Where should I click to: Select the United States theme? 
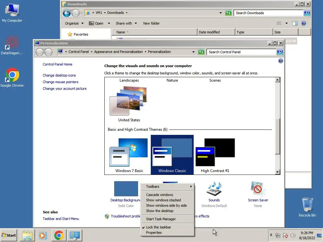(129, 104)
